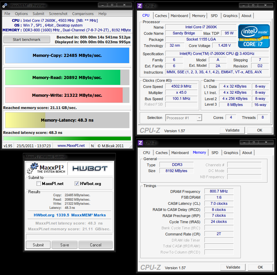Screen dimensions: 277x275
Task: Click the Core Voltage 1.428 V value
Action: [224, 45]
